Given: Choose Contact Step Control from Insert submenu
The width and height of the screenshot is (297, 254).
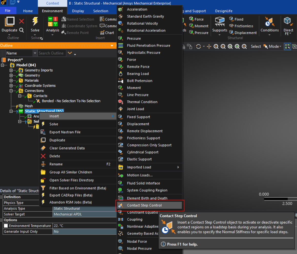Looking at the screenshot, I should 144,205.
